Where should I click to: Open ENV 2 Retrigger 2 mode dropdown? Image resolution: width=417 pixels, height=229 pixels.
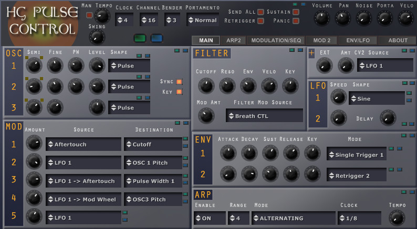coord(357,176)
